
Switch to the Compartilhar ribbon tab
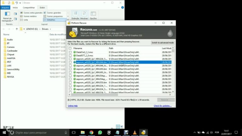click(29, 8)
